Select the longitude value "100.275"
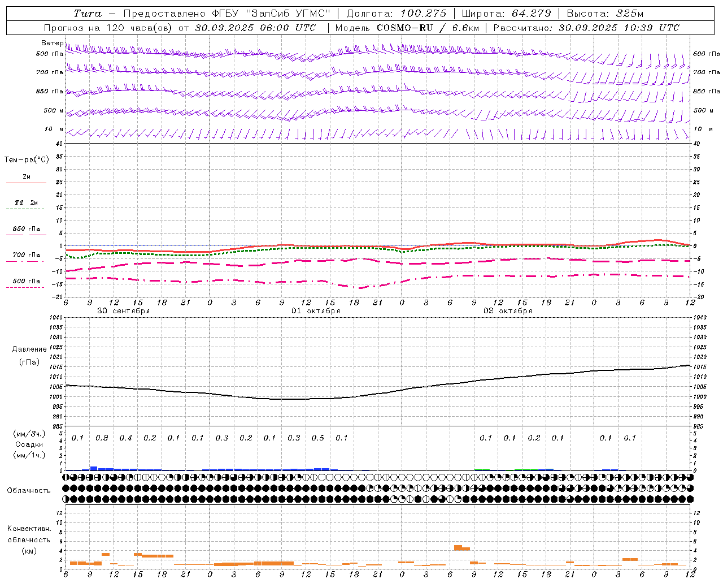Image resolution: width=723 pixels, height=579 pixels. [x=423, y=14]
